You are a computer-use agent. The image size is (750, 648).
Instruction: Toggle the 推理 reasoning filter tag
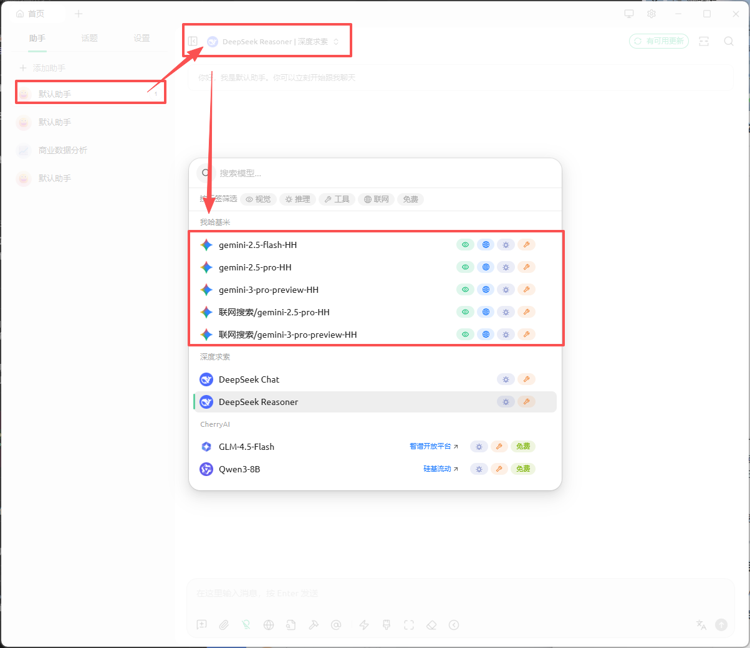coord(297,199)
